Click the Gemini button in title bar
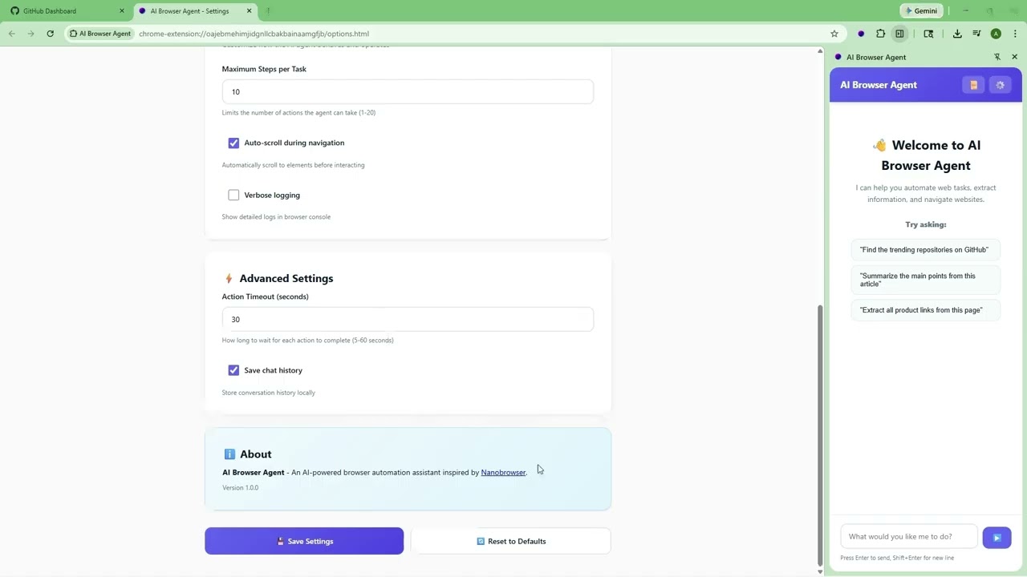1027x577 pixels. pyautogui.click(x=920, y=11)
